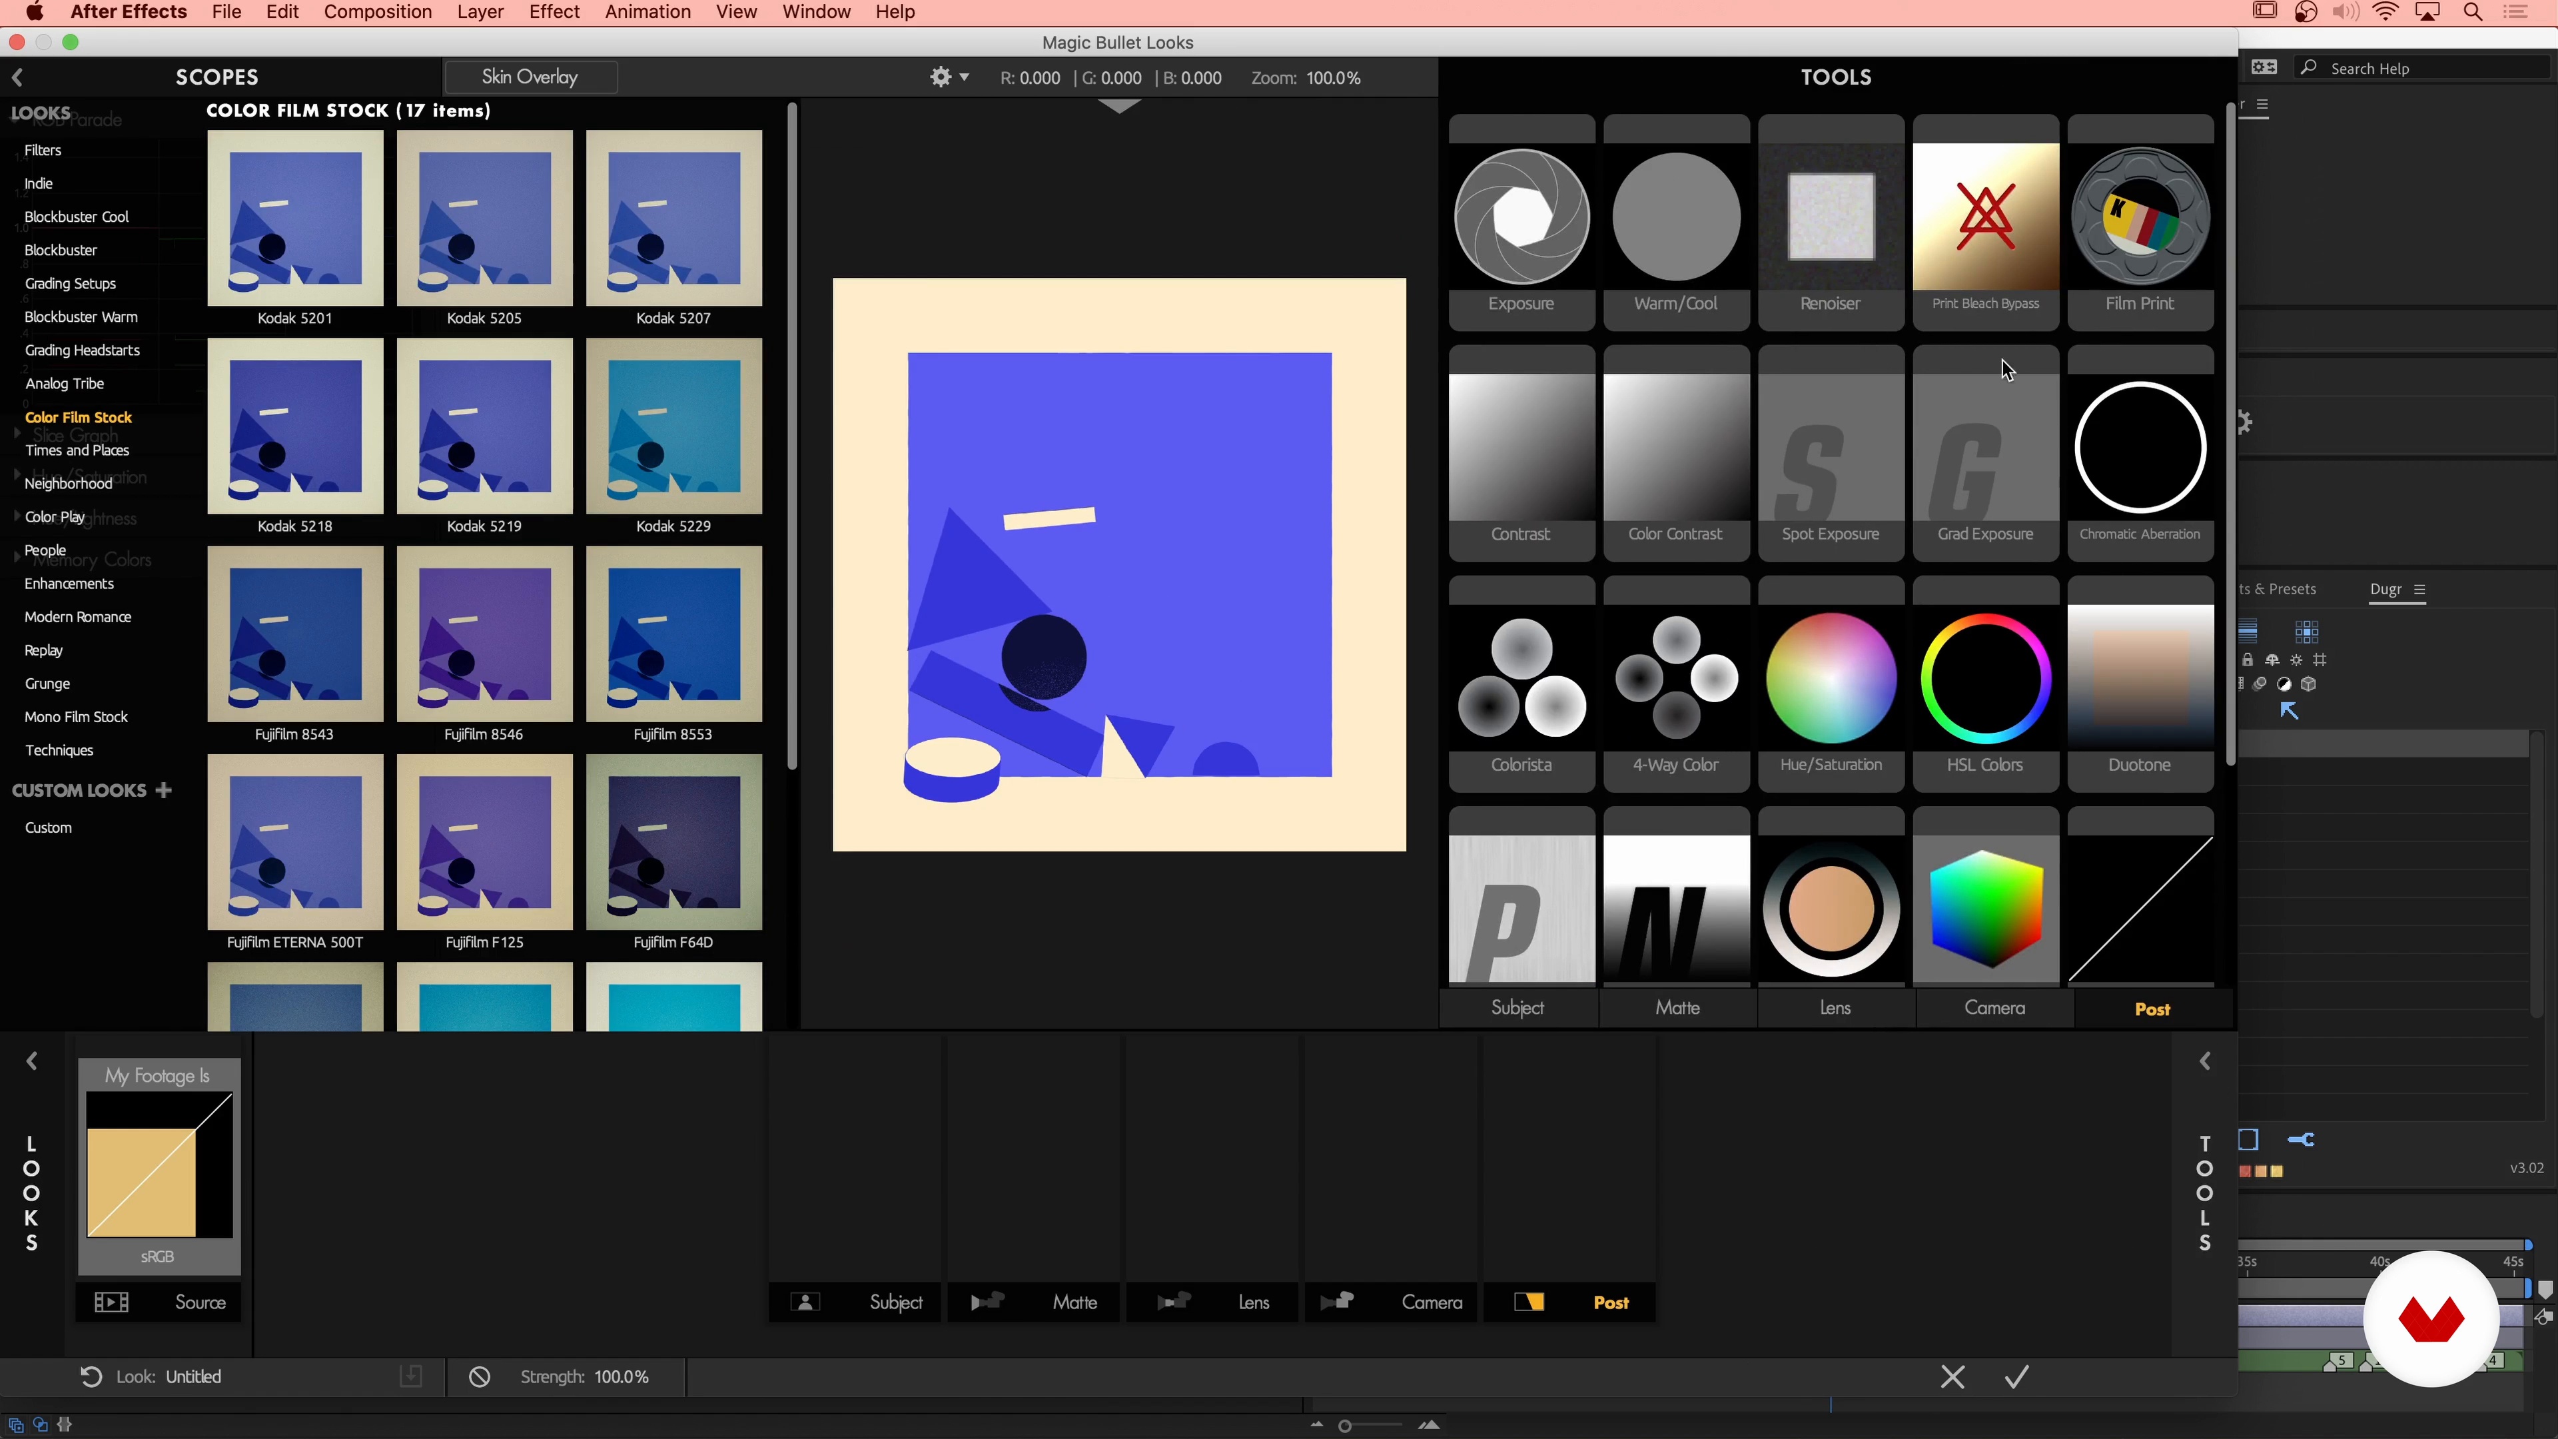Select the Post section in look chain
Viewport: 2558px width, 1439px height.
click(x=1569, y=1302)
